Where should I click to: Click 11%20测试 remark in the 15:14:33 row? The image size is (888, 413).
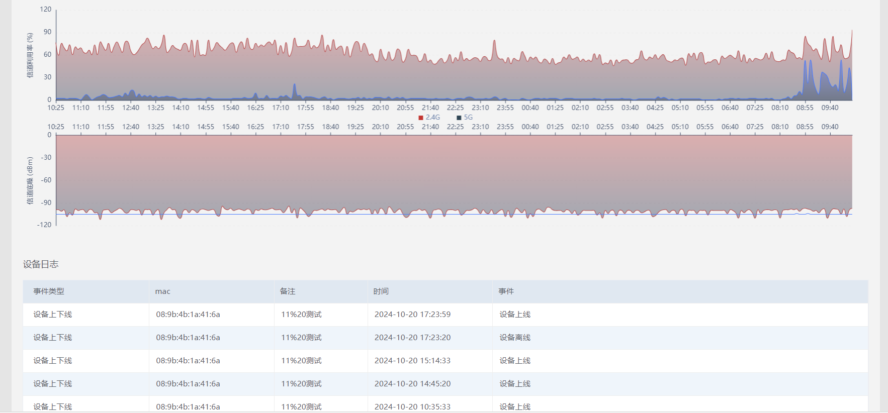[x=301, y=361]
